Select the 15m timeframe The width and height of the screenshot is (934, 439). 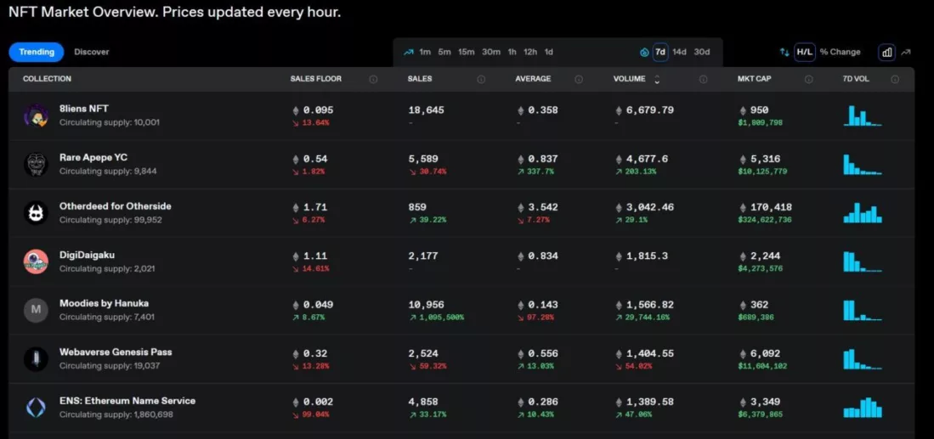467,52
